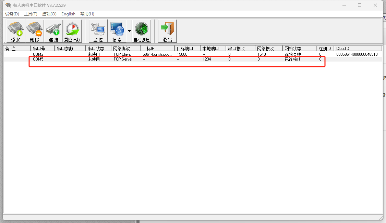This screenshot has height=223, width=386.
Task: Click the 注册ID column header
Action: click(x=325, y=49)
